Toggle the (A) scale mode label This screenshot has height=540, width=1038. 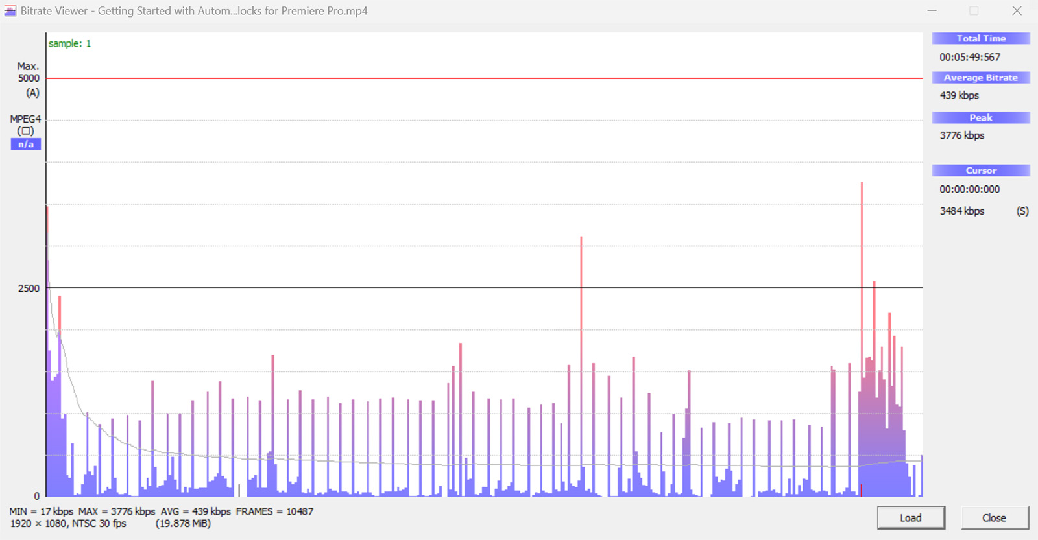(x=32, y=93)
